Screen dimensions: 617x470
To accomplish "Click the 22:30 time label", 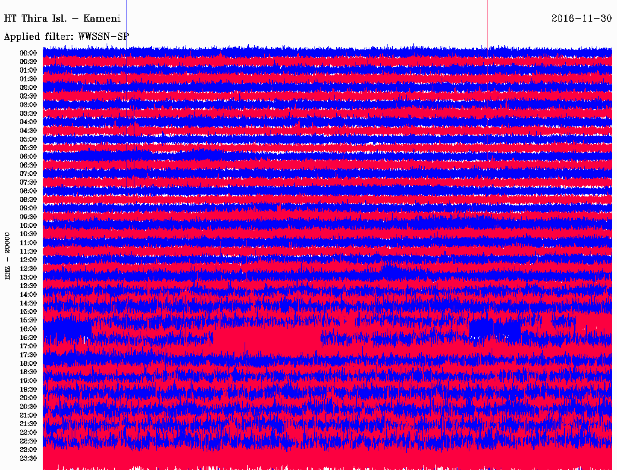I will (28, 441).
